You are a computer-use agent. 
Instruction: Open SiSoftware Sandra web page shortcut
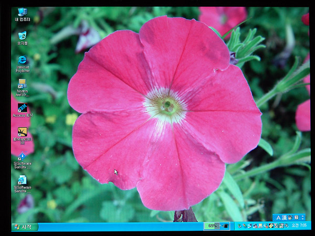tap(23, 184)
